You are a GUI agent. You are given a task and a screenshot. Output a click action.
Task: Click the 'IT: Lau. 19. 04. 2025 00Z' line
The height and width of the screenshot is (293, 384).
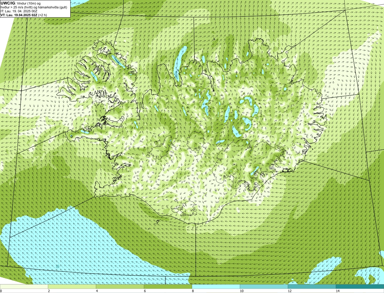(19, 11)
